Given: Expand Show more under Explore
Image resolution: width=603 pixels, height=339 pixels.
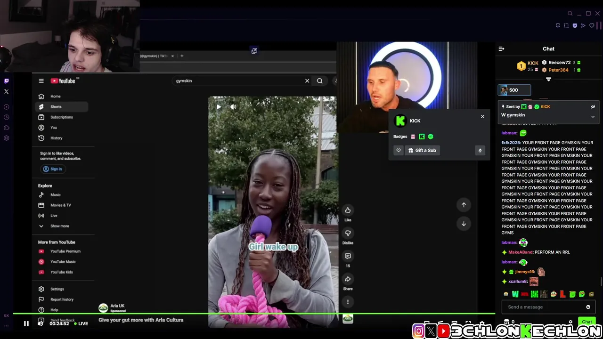Looking at the screenshot, I should click(x=62, y=226).
